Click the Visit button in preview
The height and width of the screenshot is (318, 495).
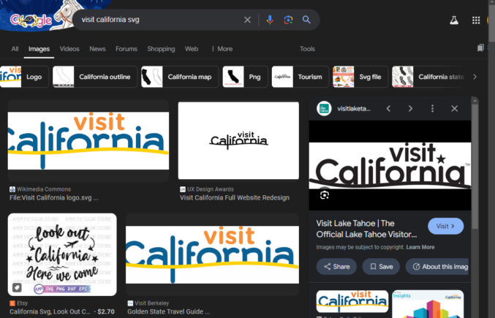click(445, 226)
